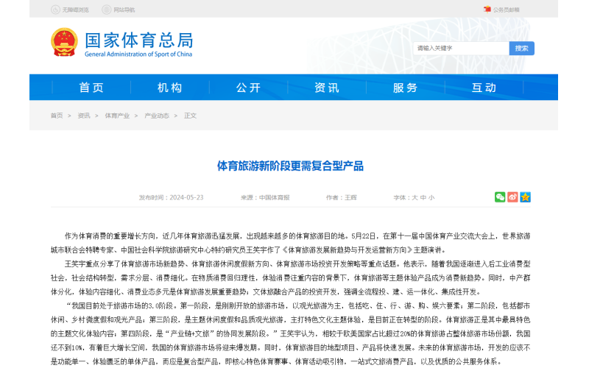589x368 pixels.
Task: Click the 搜索 search button
Action: click(521, 48)
